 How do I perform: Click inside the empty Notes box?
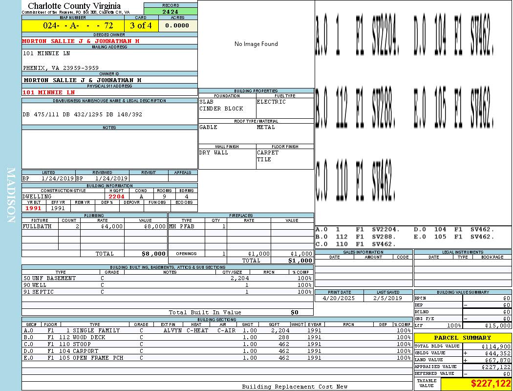(109, 149)
